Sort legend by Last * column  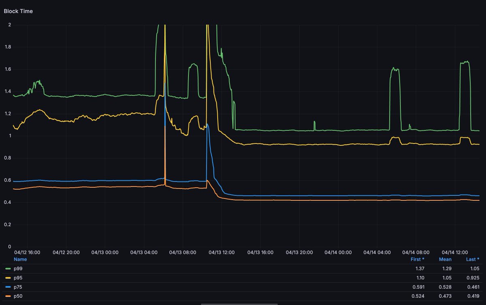click(x=473, y=259)
